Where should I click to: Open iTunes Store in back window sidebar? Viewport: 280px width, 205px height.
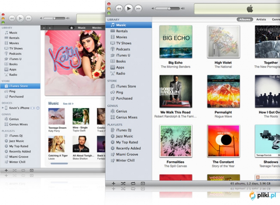tap(20, 86)
